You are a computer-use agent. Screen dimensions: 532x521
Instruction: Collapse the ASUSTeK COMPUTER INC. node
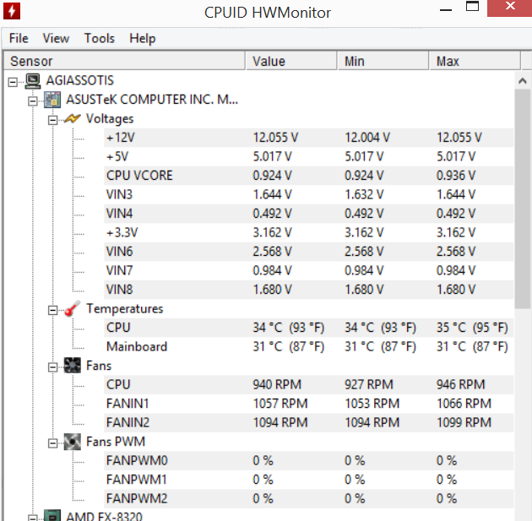click(33, 100)
